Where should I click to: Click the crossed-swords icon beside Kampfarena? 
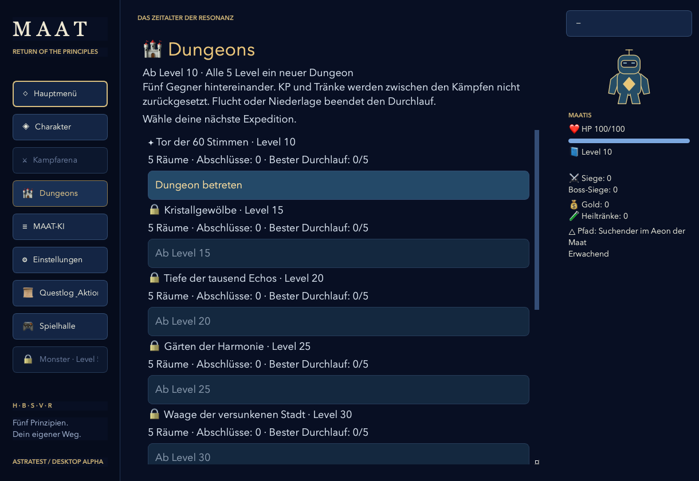(x=25, y=161)
